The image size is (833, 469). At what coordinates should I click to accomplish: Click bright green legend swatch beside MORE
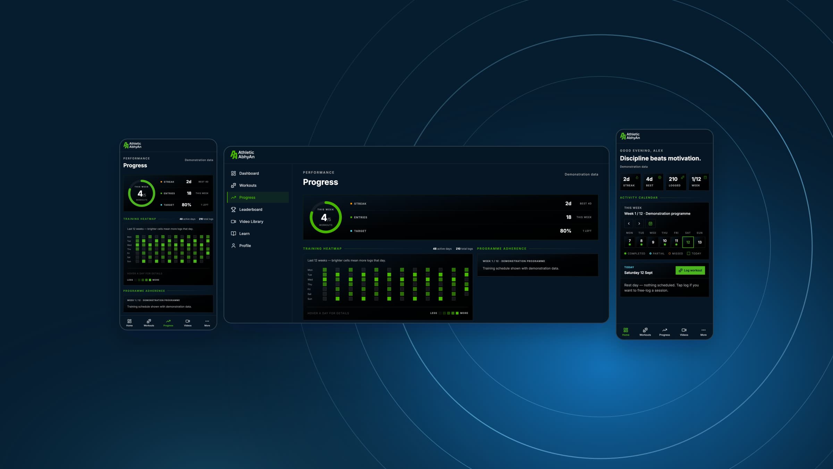click(457, 313)
